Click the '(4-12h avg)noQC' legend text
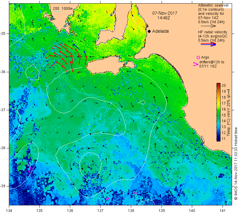The width and height of the screenshot is (238, 214). [213, 36]
